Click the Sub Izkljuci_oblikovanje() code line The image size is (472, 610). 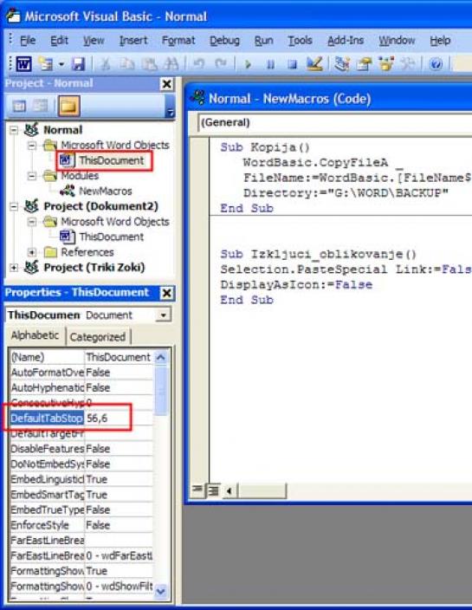coord(319,255)
